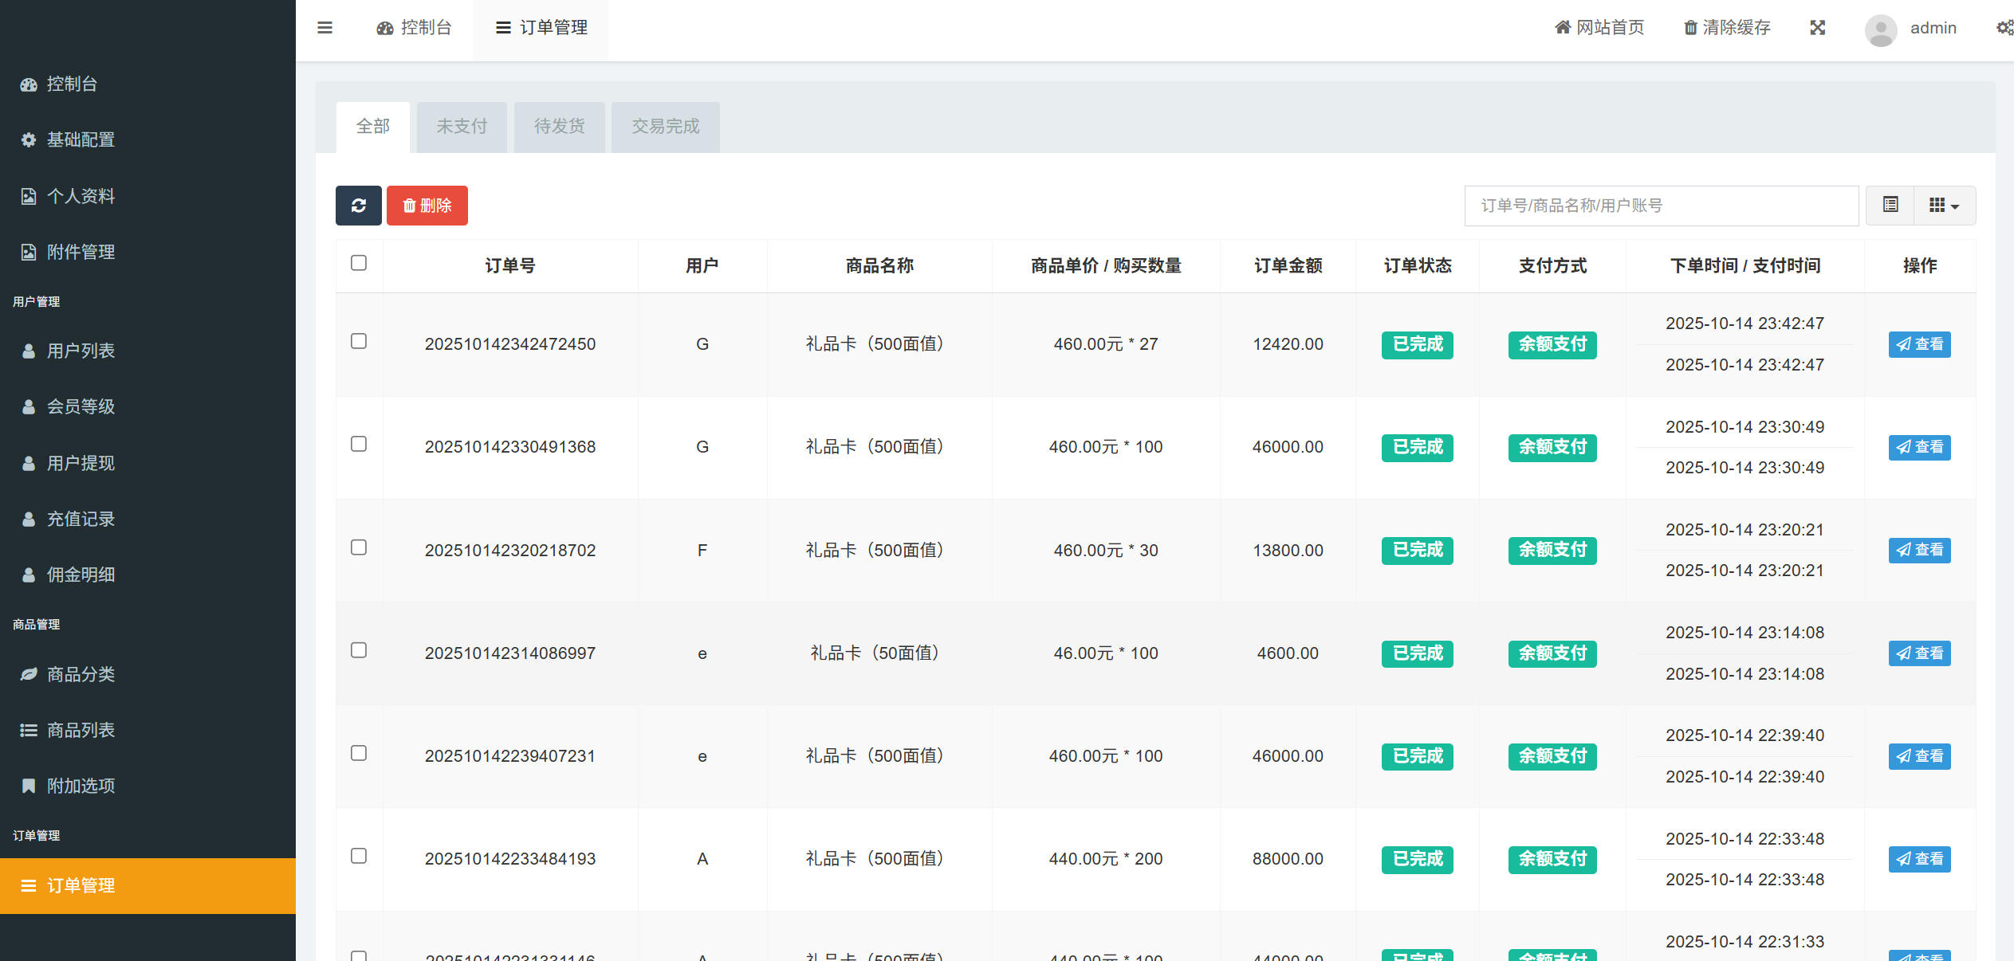The width and height of the screenshot is (2014, 961).
Task: Open 附件管理 in the sidebar
Action: pos(81,252)
